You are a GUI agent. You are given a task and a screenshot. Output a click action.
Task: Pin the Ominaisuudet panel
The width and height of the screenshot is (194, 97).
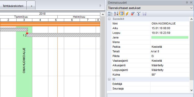[187, 3]
